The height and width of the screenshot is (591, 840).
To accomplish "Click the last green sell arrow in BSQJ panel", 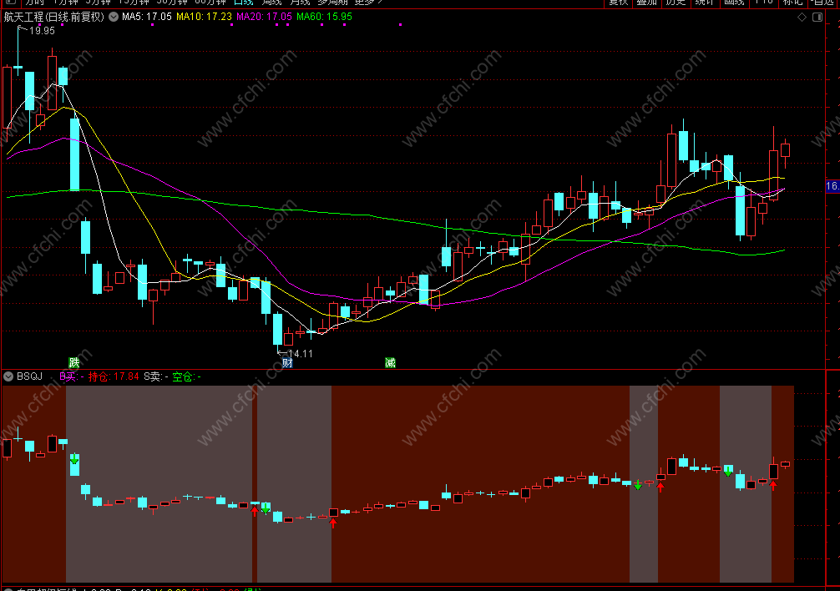I will 727,472.
